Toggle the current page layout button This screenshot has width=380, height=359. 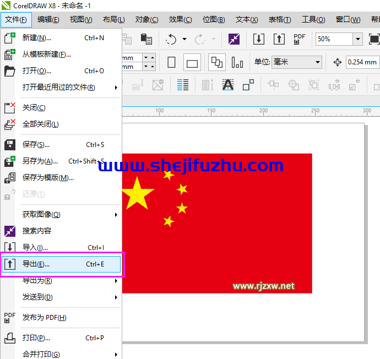tap(237, 62)
